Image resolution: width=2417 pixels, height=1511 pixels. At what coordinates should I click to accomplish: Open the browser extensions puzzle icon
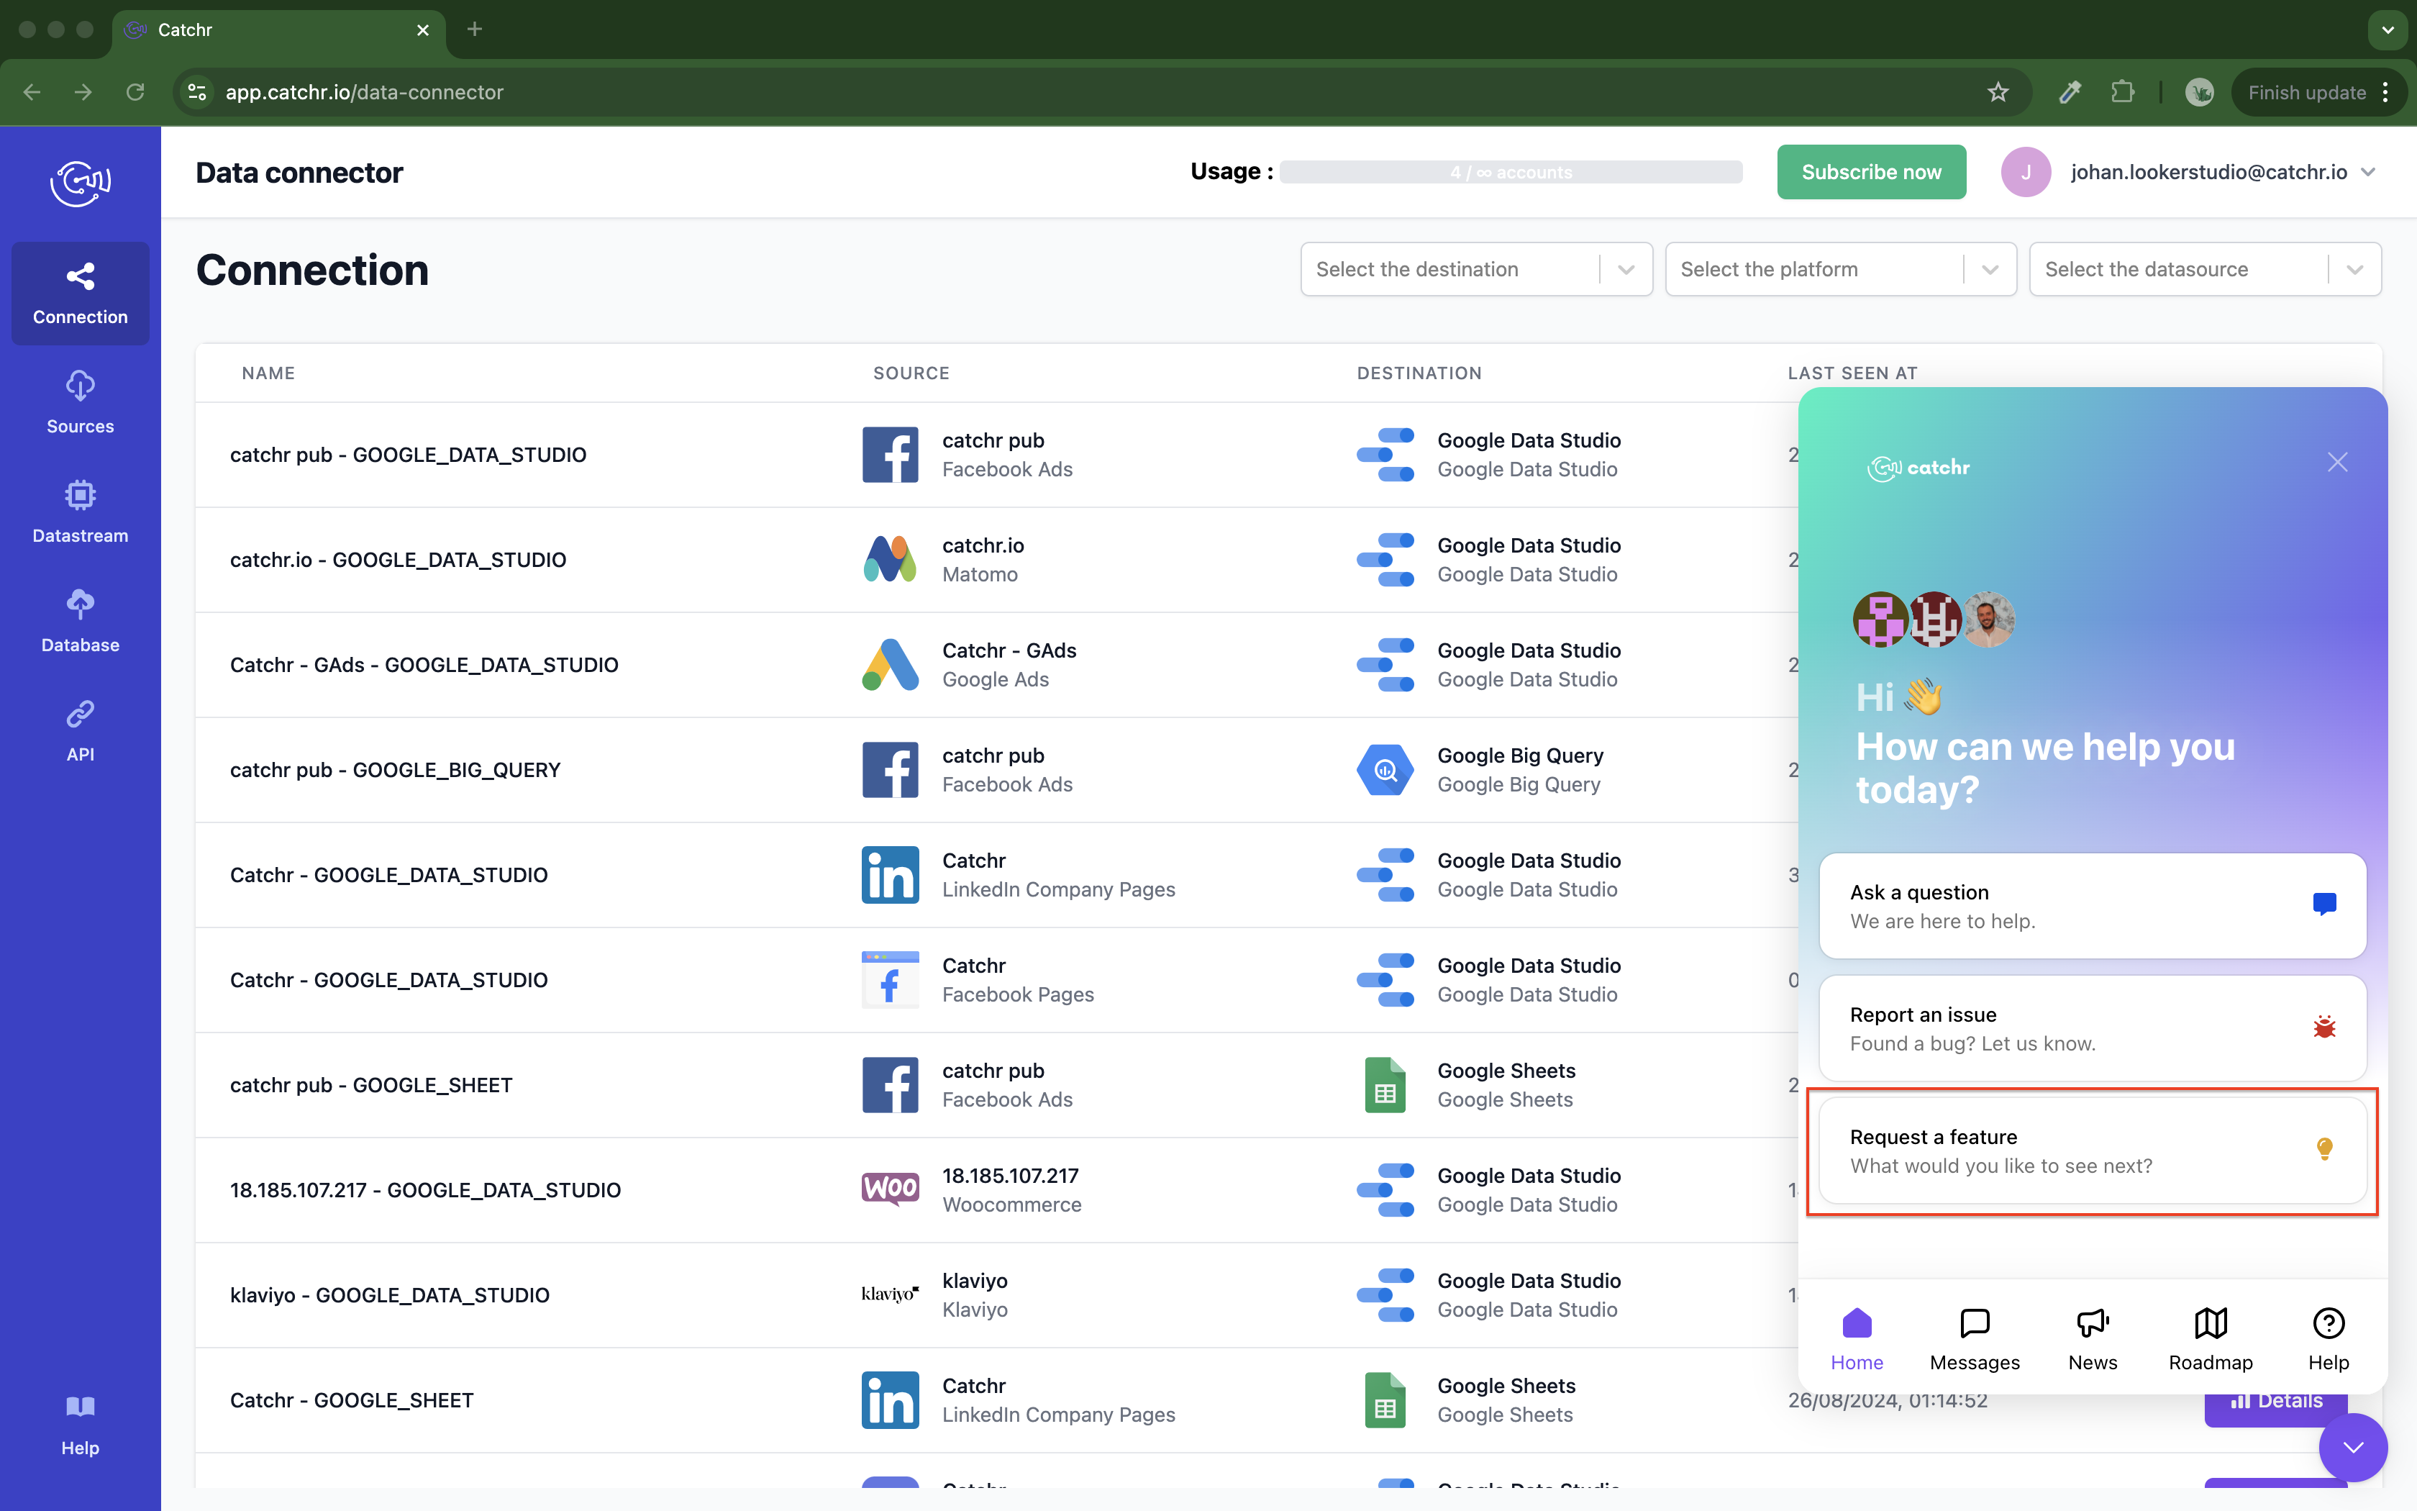[2122, 92]
